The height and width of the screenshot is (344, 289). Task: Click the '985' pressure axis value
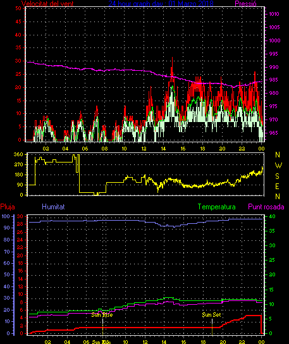[273, 80]
